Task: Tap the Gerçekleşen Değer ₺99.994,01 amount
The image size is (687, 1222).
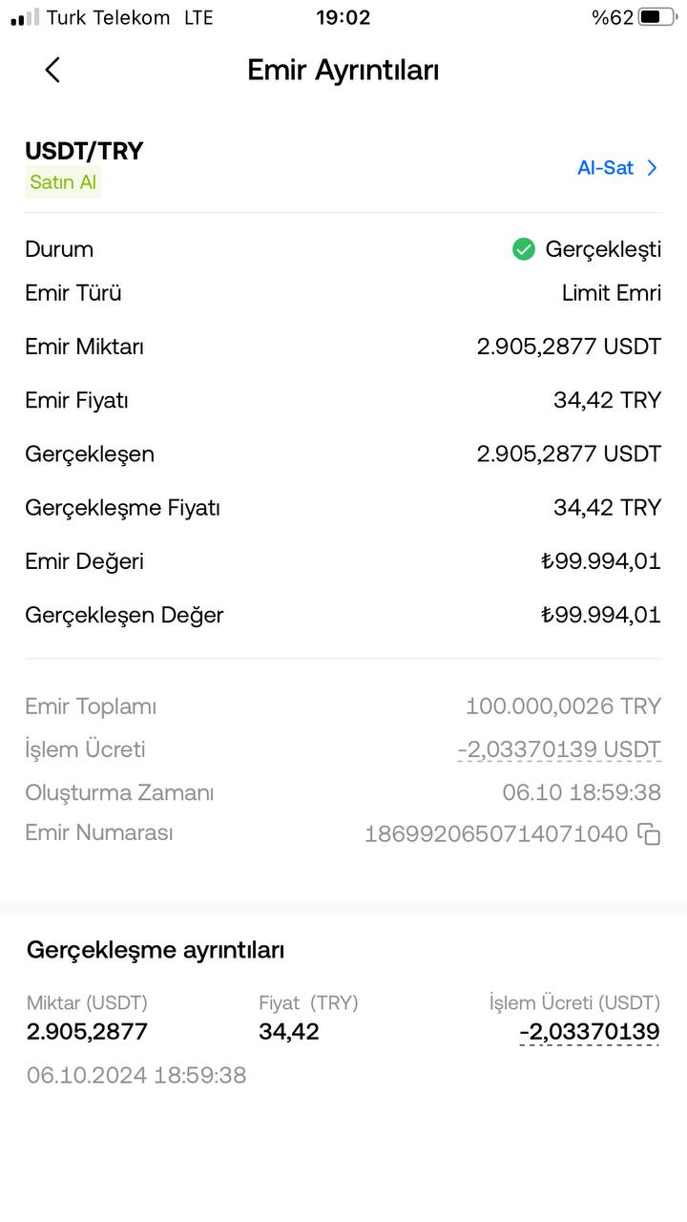Action: [x=600, y=615]
